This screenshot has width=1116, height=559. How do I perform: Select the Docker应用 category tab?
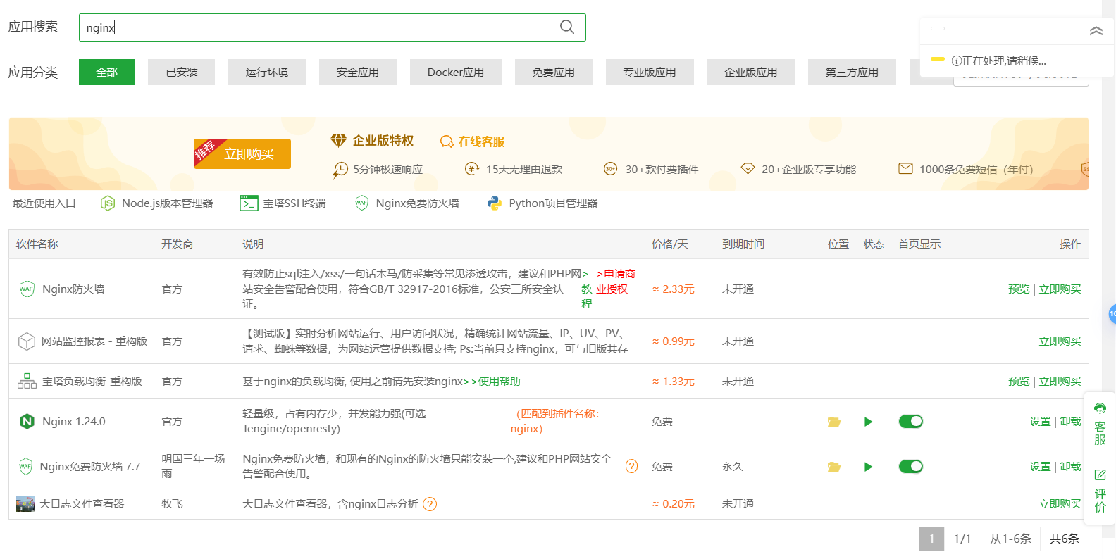pyautogui.click(x=455, y=73)
